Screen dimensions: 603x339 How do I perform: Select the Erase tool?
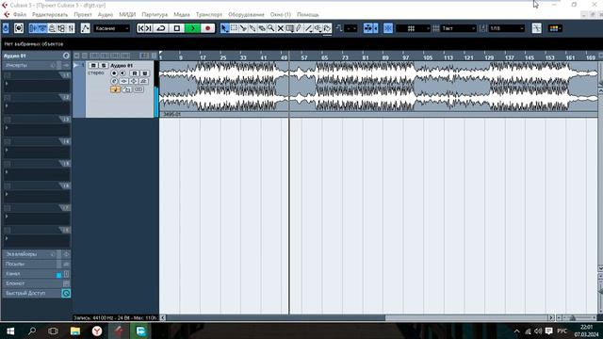tap(262, 28)
